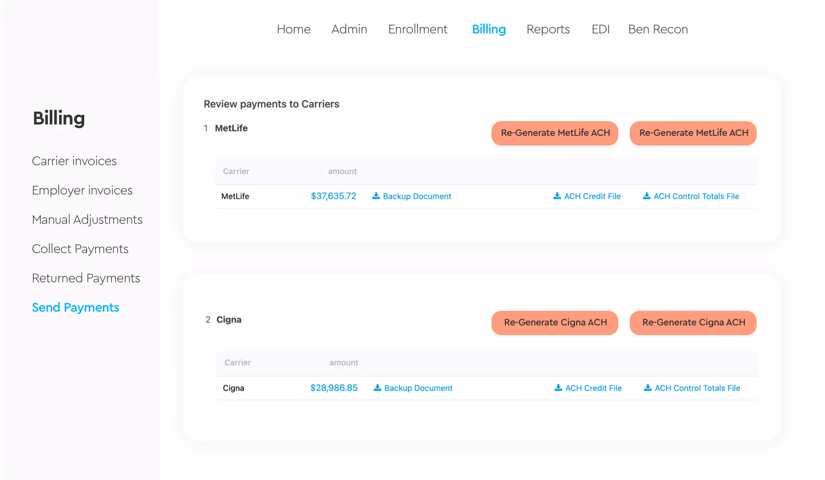Viewport: 825px width, 480px height.
Task: Click the 'amount' column header in the MetLife table
Action: tap(343, 171)
